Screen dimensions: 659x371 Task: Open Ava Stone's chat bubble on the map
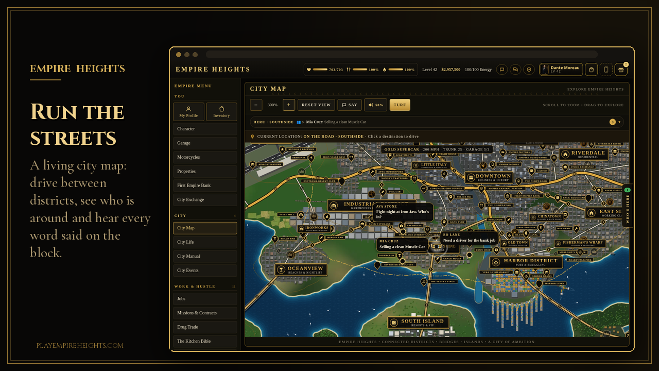(403, 212)
